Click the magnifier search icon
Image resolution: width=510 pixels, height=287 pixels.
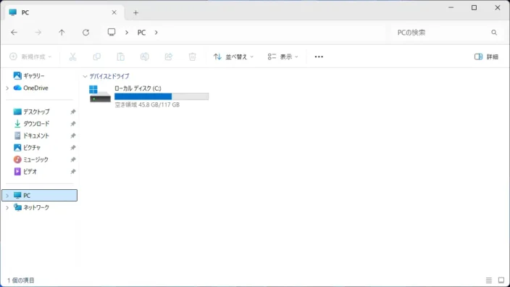494,33
